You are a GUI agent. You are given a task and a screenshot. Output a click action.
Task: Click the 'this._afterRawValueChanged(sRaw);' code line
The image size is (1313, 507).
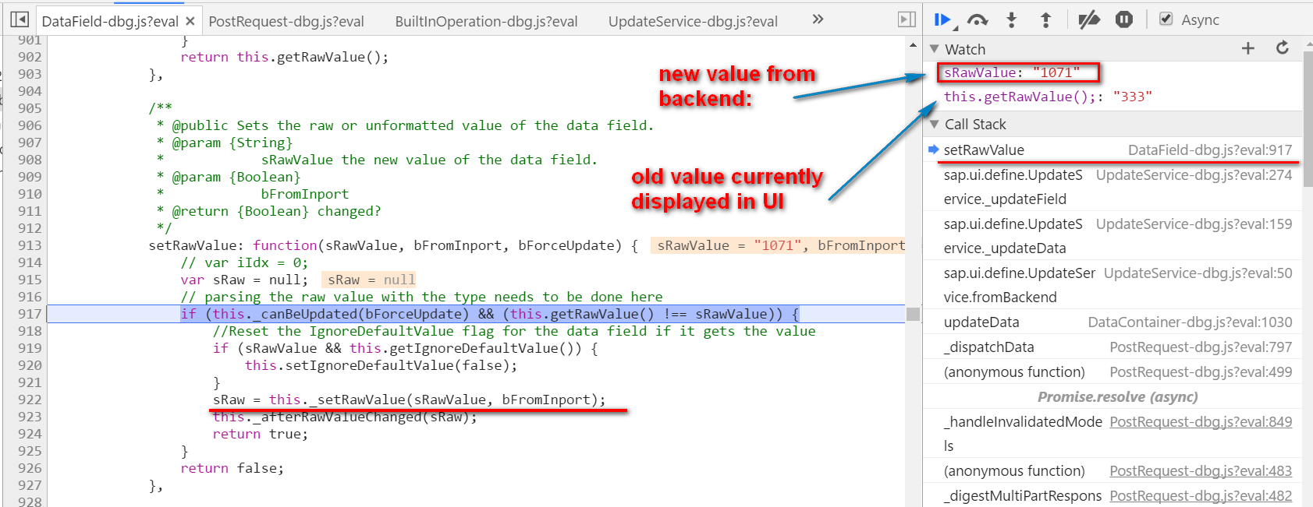point(345,417)
